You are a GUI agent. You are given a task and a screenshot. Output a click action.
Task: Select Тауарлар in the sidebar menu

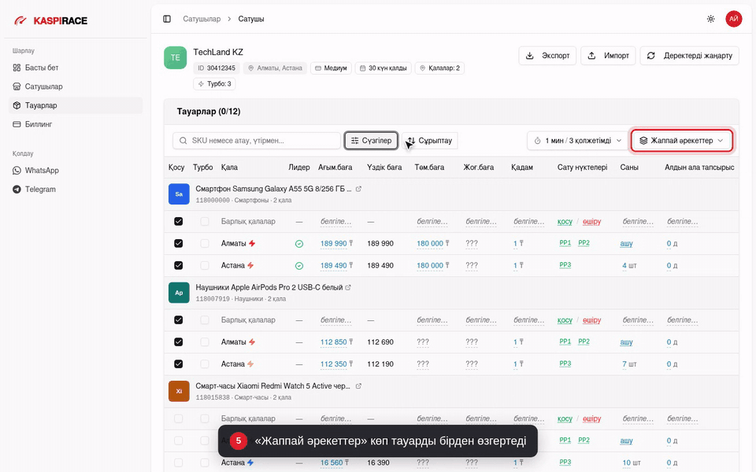tap(76, 105)
